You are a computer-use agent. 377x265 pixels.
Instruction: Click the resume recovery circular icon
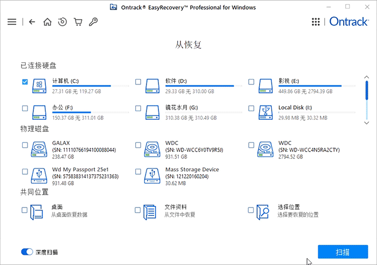coord(62,22)
